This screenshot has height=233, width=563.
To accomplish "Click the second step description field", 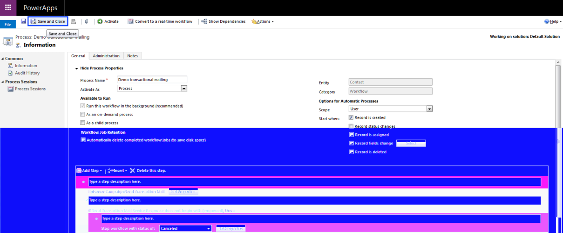I will pyautogui.click(x=314, y=200).
